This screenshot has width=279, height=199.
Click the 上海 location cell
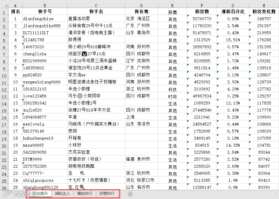[141, 117]
